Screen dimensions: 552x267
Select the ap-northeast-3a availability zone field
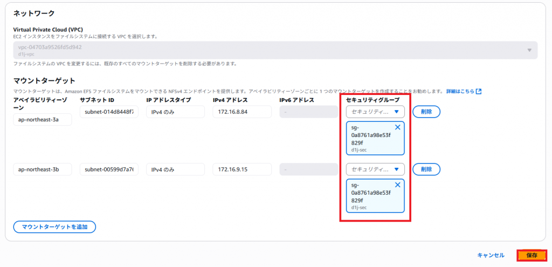click(42, 120)
